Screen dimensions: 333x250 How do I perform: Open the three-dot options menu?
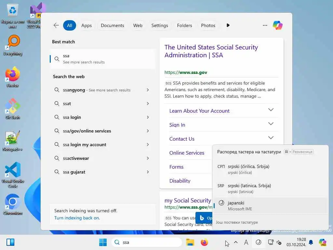pyautogui.click(x=265, y=25)
